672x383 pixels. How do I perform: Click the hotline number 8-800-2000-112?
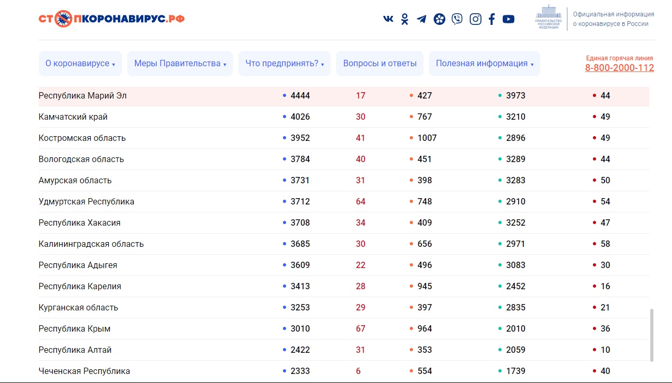pos(619,68)
